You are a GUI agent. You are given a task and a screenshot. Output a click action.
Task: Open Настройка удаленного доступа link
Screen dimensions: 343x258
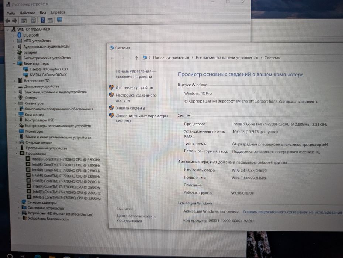click(x=136, y=98)
